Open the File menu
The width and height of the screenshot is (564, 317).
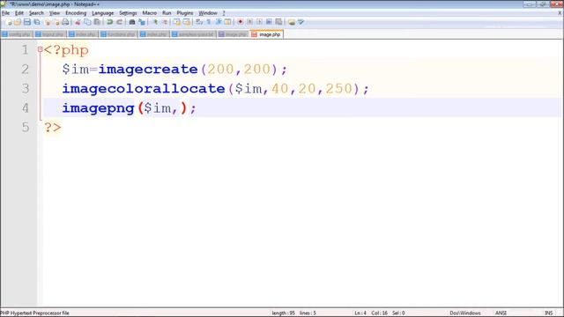[6, 13]
